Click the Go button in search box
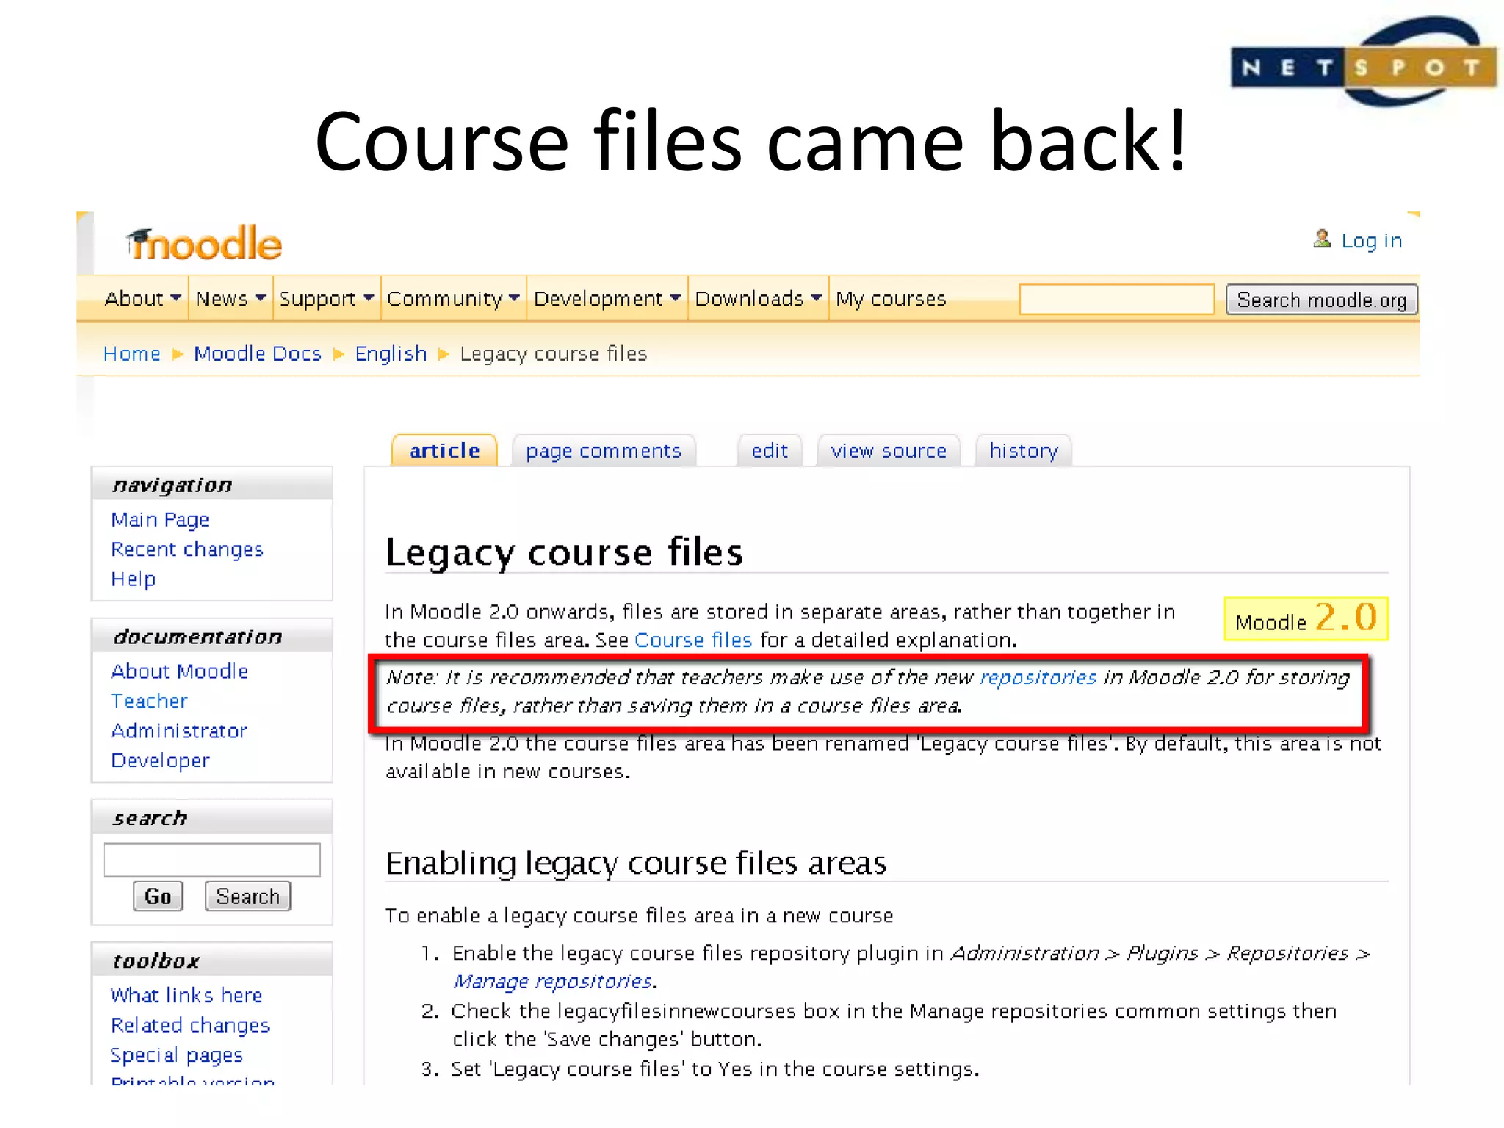The height and width of the screenshot is (1128, 1504). (x=158, y=896)
